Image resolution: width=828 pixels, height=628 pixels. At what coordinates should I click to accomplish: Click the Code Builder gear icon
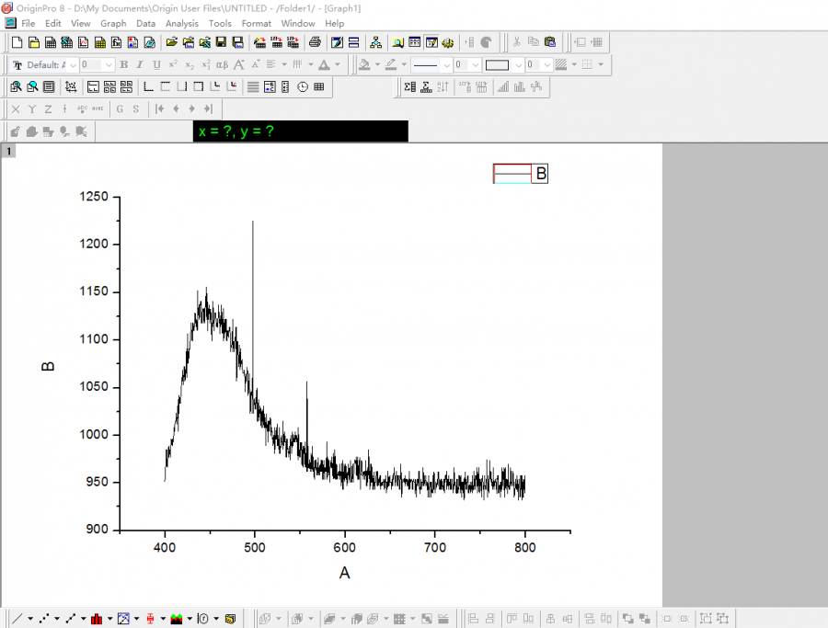click(448, 42)
